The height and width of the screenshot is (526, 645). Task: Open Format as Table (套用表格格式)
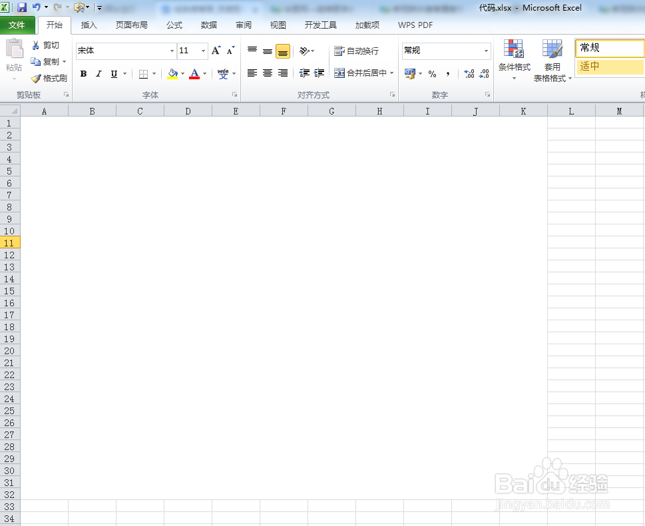point(552,61)
